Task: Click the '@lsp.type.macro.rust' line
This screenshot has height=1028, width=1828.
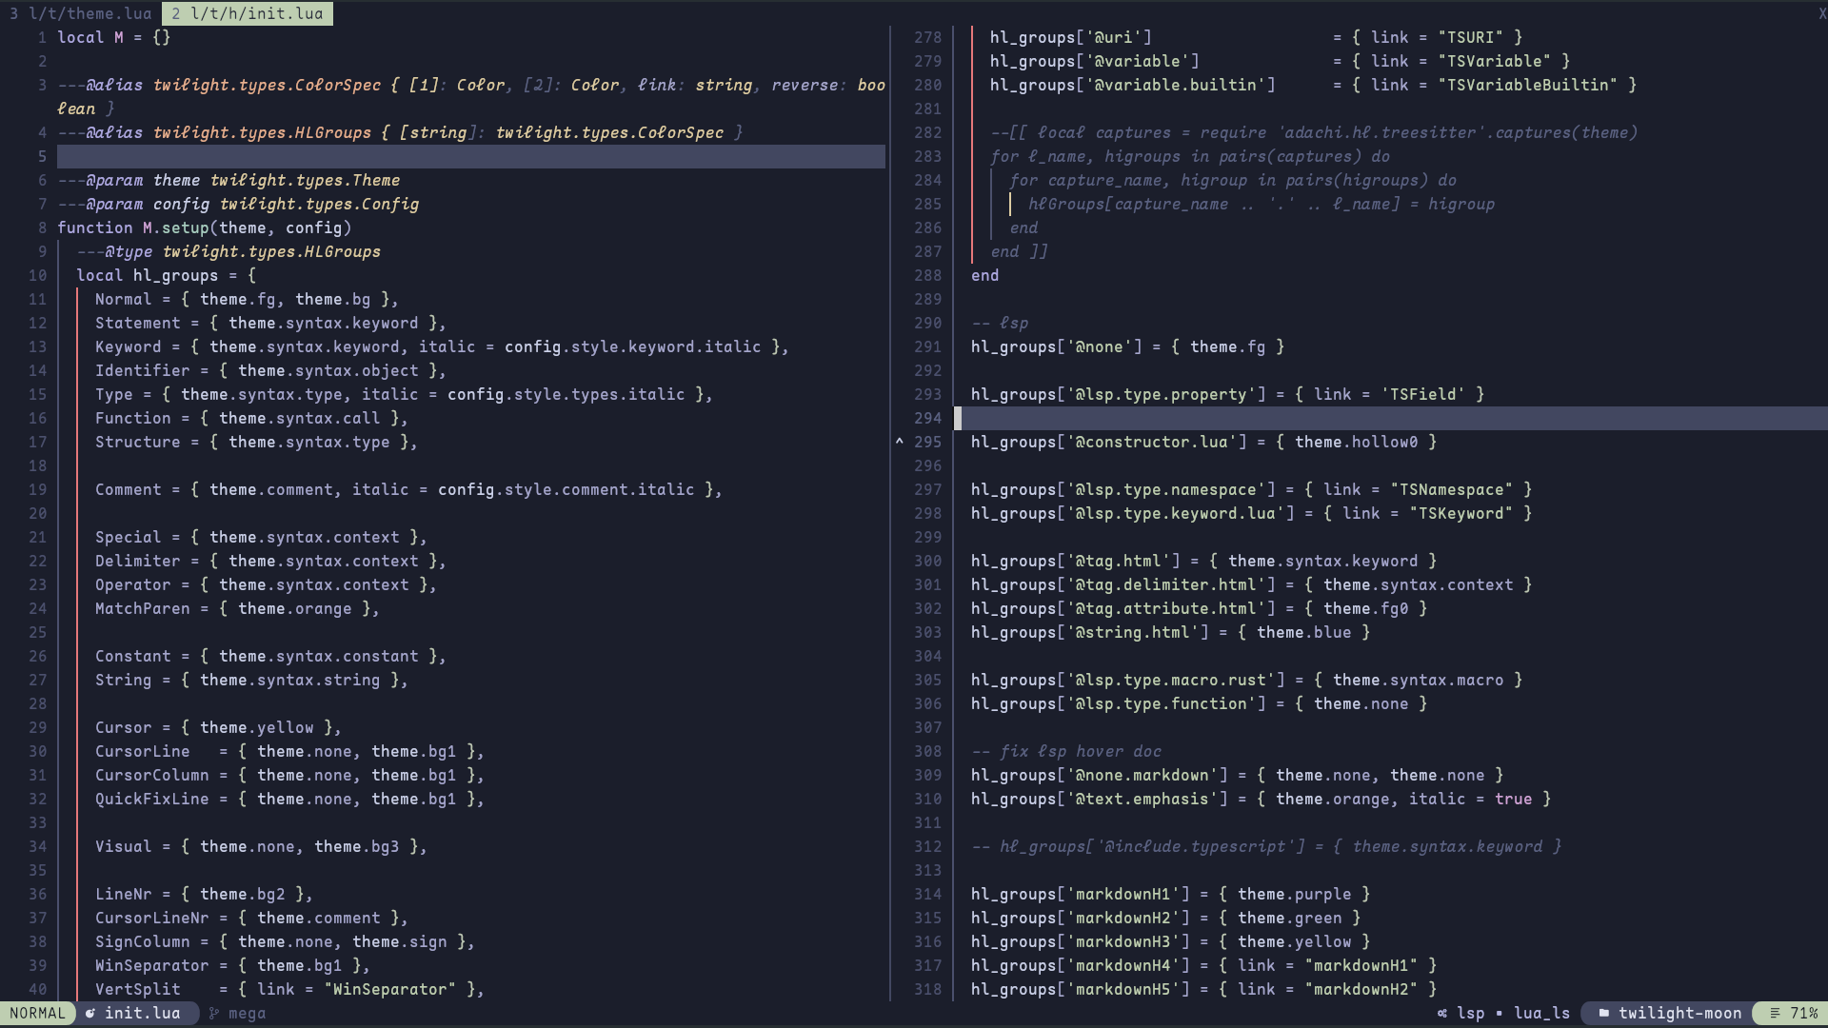Action: click(1247, 680)
